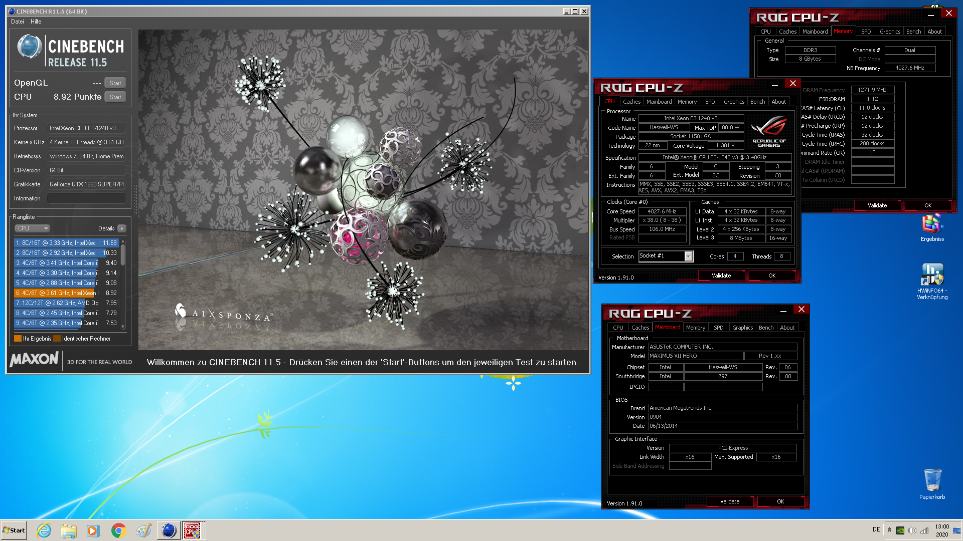Launch Windows Media Player from taskbar
The width and height of the screenshot is (963, 541).
point(93,530)
